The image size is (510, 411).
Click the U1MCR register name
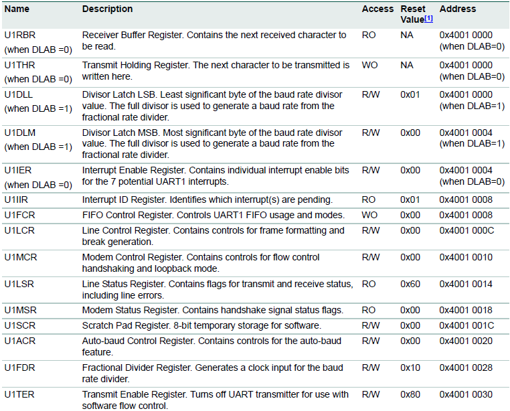pyautogui.click(x=19, y=258)
